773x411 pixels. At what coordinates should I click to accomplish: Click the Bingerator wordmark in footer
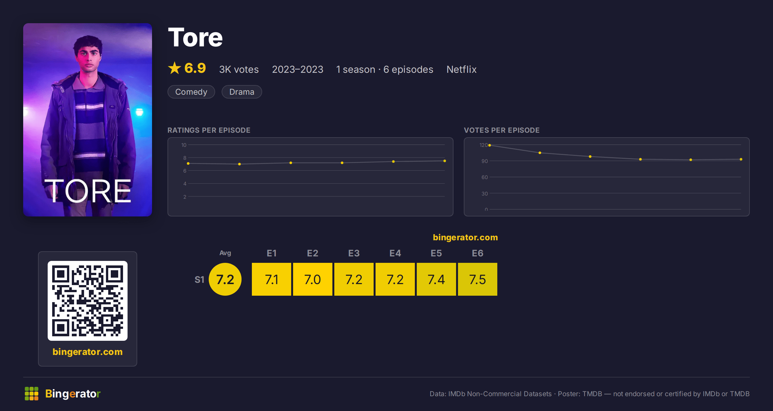tap(73, 394)
